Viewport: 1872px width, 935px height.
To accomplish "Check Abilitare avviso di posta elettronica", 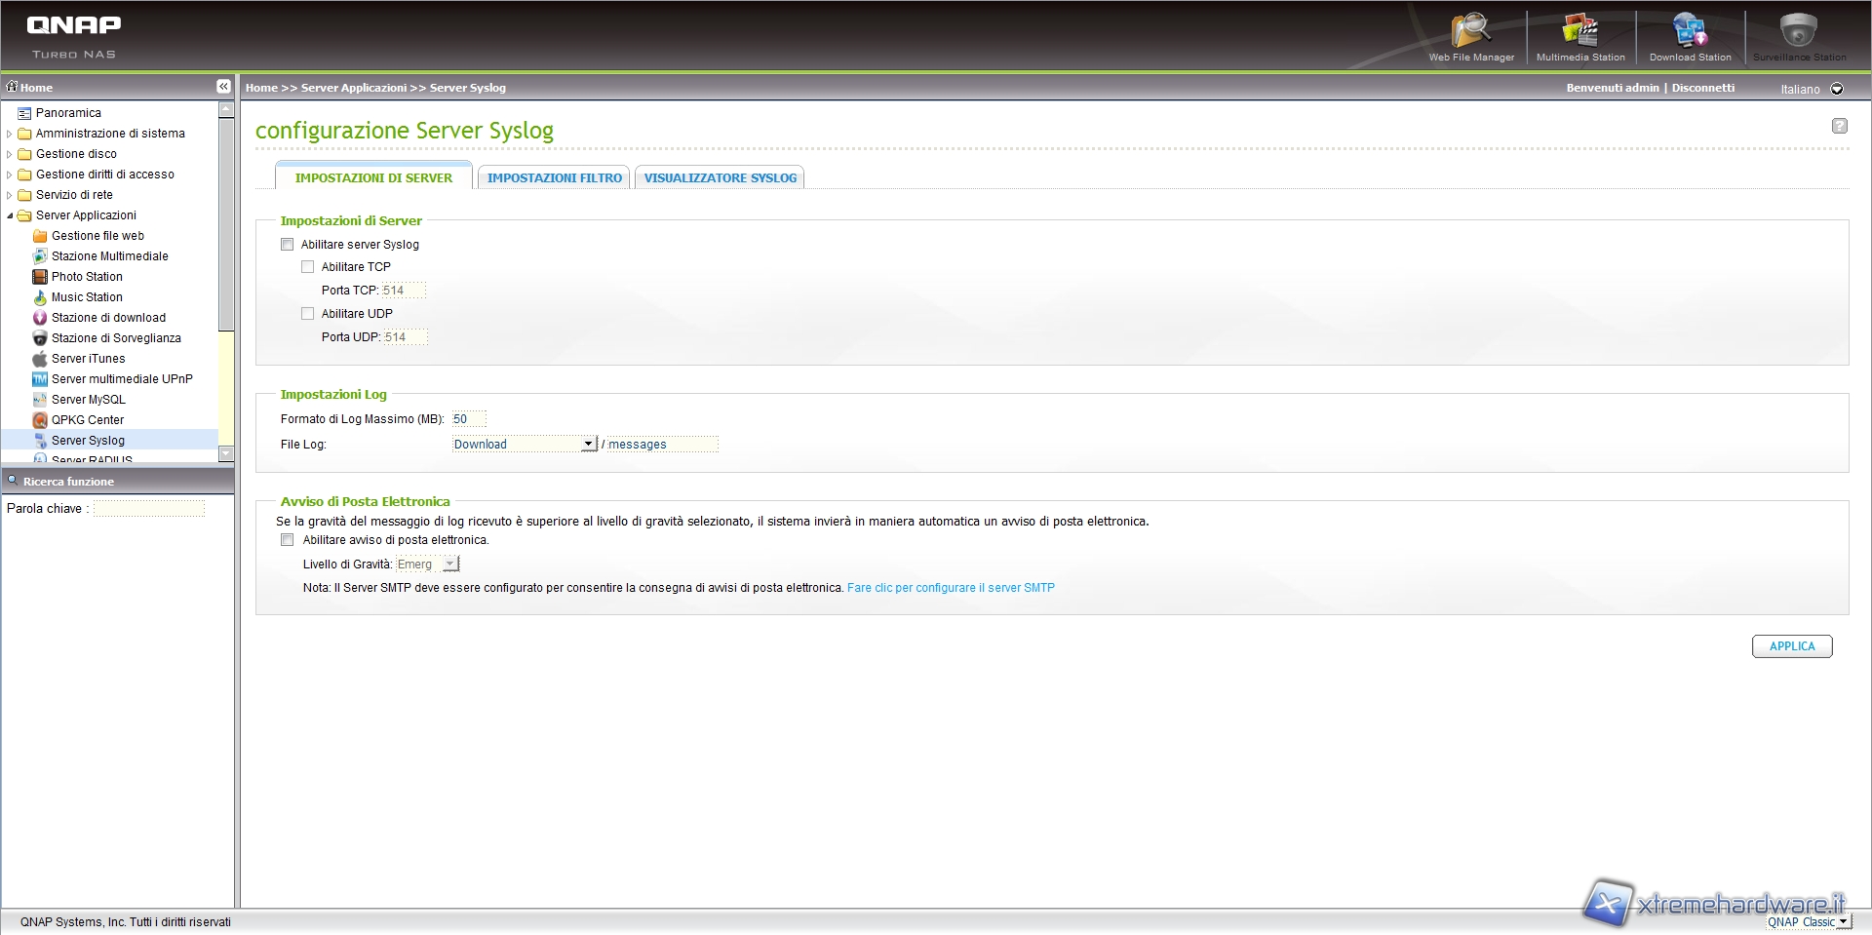I will pos(288,540).
